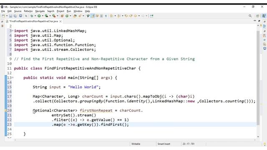Maximize the editor area
267x150 pixels.
point(259,21)
